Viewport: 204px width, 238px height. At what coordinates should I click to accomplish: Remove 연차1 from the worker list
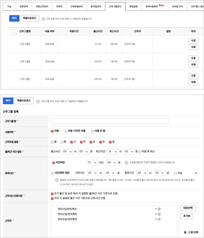coord(159,209)
